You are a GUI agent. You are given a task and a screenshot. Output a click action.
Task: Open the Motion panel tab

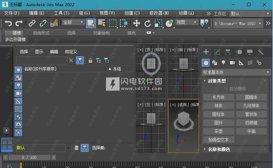[239, 52]
